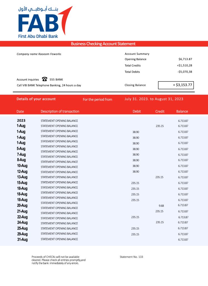Screen dimensions: 208x286
Task: Select the Date column header
Action: [x=20, y=111]
